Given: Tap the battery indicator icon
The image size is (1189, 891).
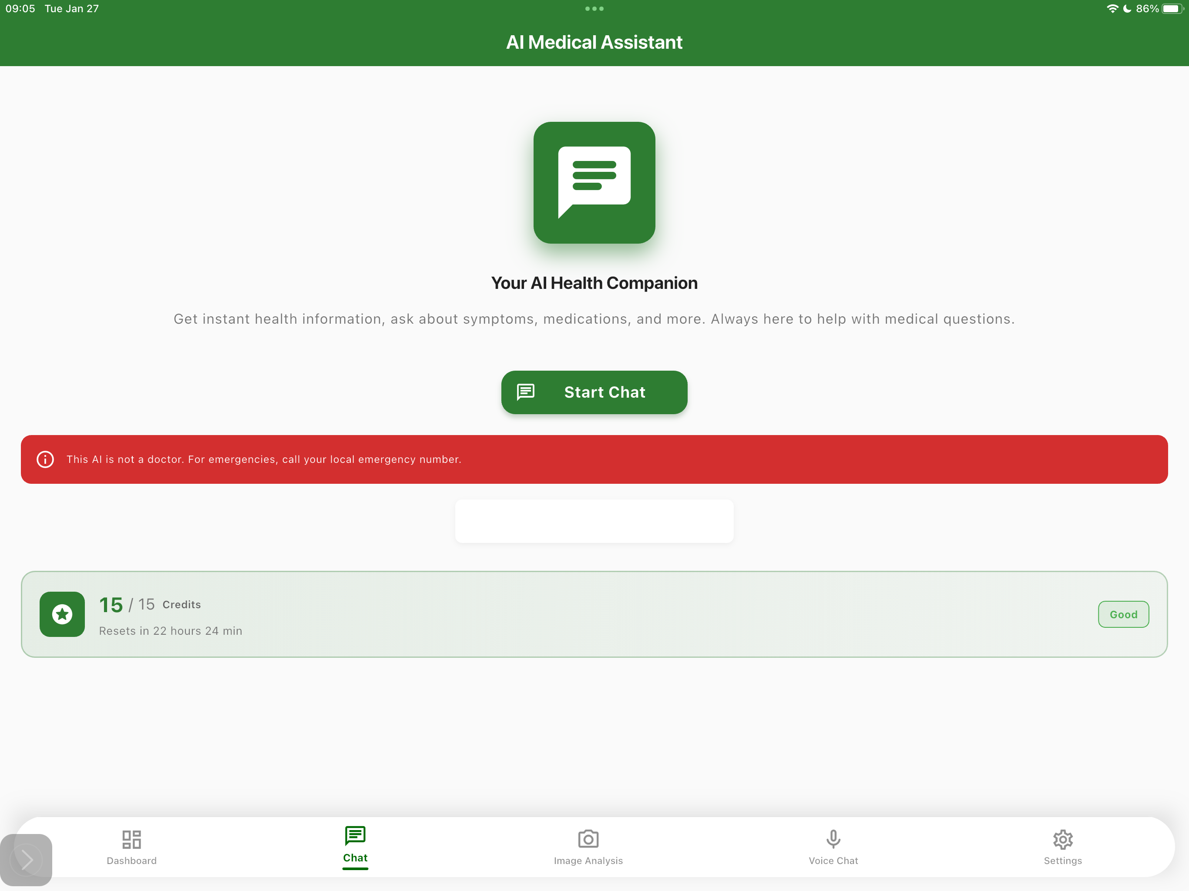Looking at the screenshot, I should tap(1172, 9).
